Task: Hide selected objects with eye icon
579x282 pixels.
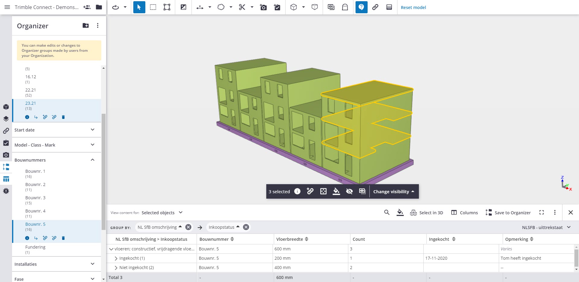Action: [x=349, y=191]
